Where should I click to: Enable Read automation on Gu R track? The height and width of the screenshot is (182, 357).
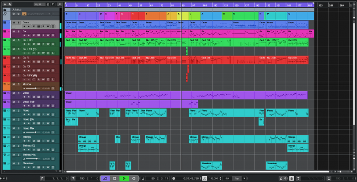[43, 62]
